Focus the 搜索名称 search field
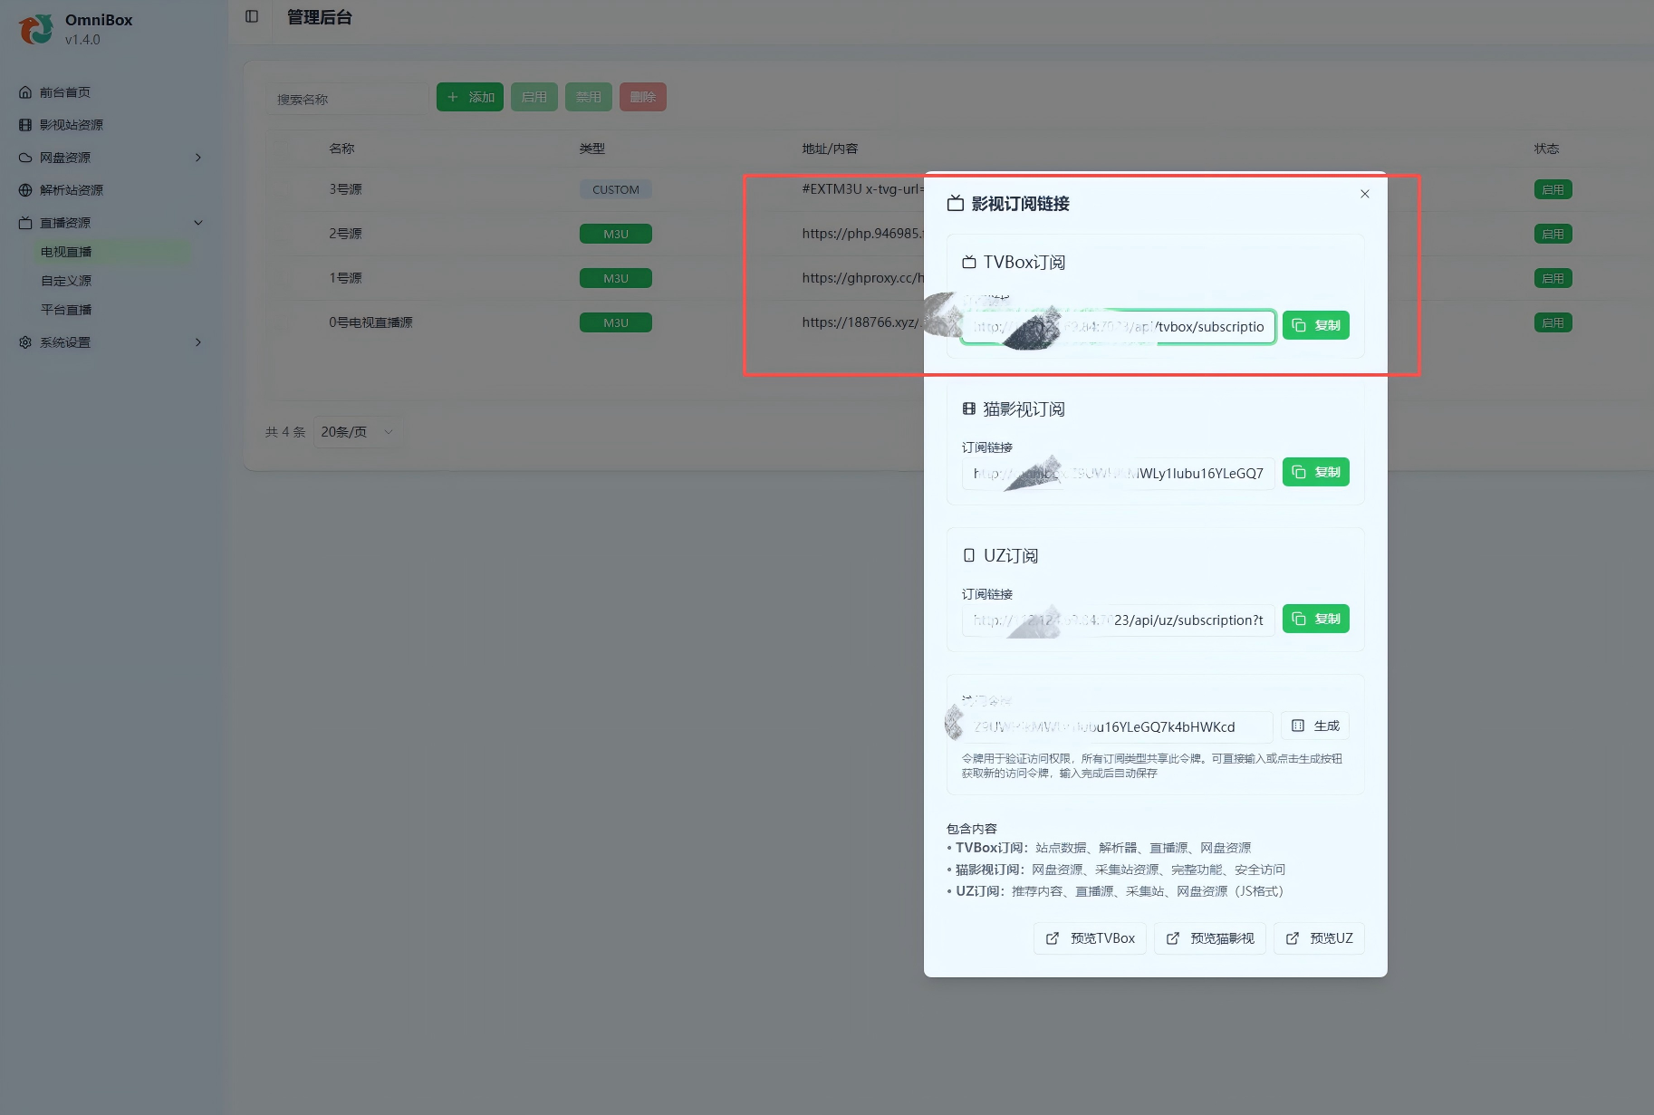Image resolution: width=1654 pixels, height=1115 pixels. [x=347, y=98]
